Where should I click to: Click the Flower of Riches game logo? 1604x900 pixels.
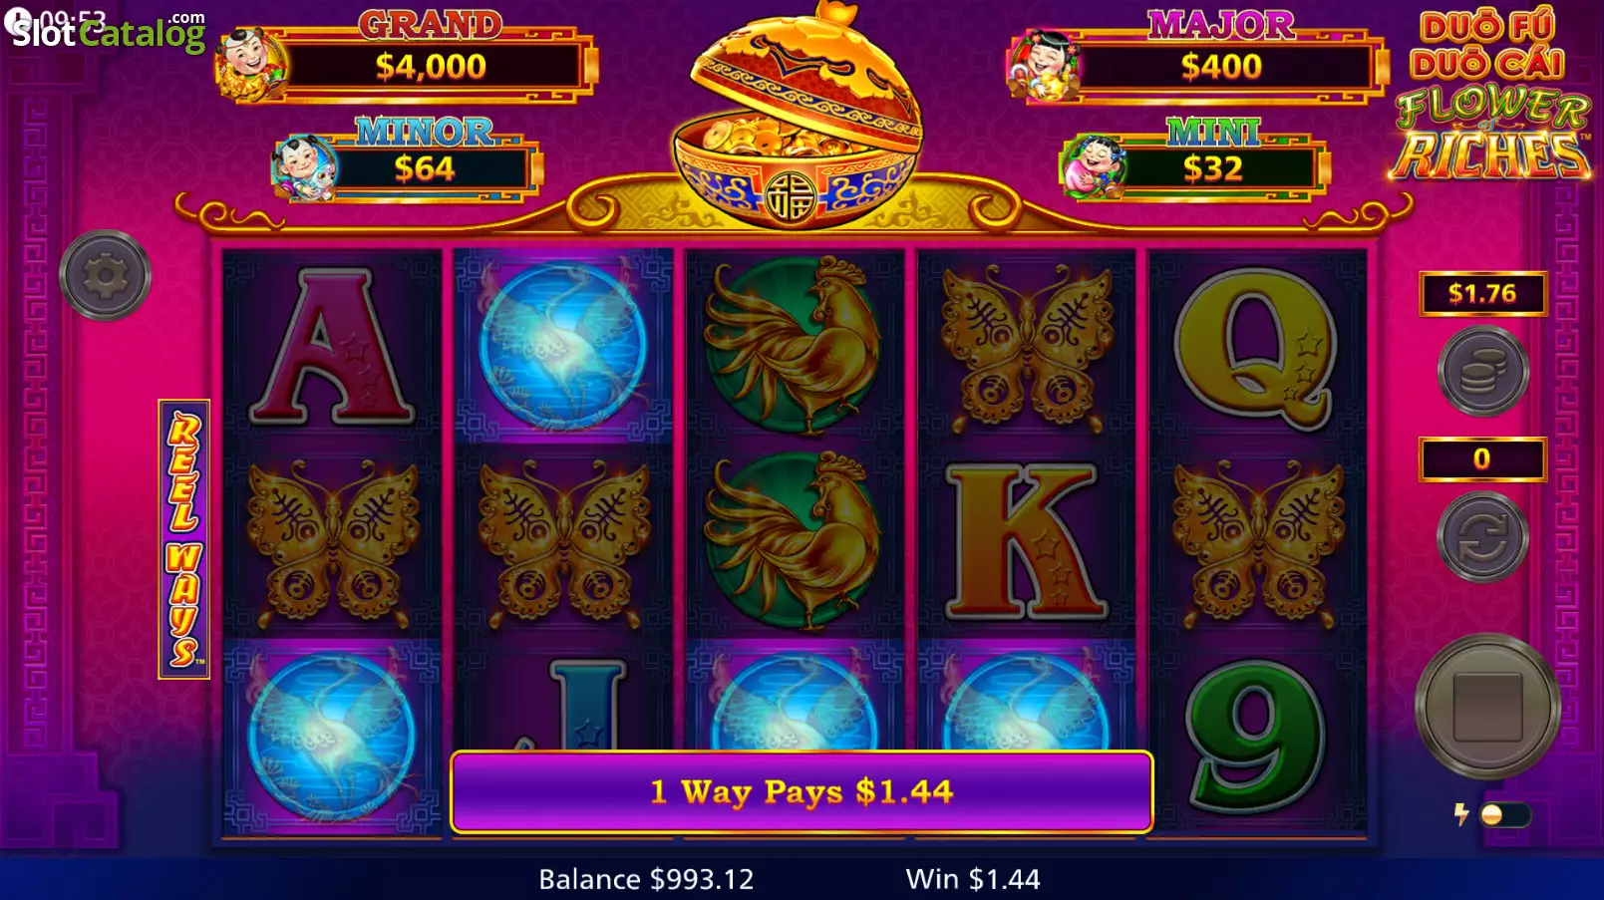coord(1490,96)
